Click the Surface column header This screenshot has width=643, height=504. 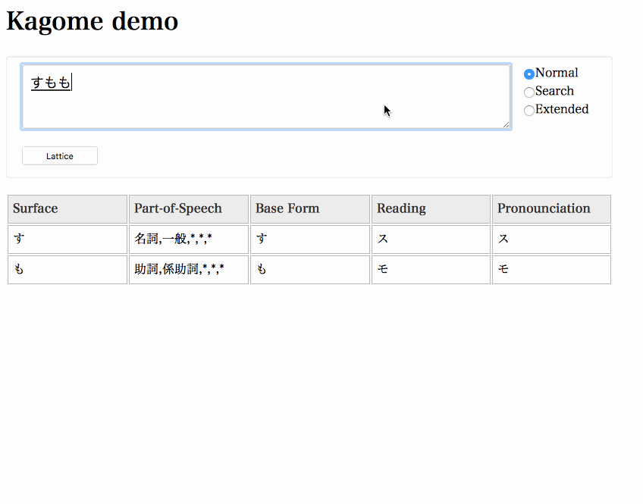[67, 208]
